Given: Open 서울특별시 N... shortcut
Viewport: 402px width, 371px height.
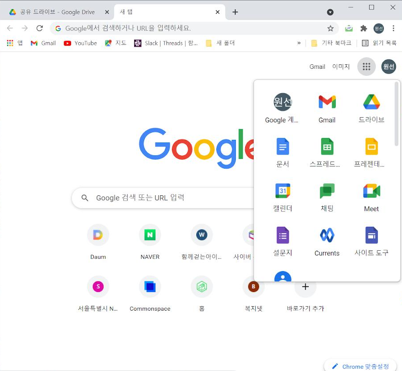Looking at the screenshot, I should coord(98,294).
